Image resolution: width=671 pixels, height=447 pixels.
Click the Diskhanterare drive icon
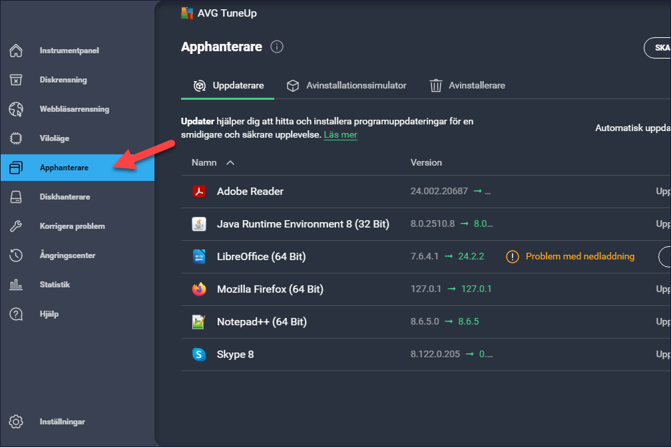[16, 197]
